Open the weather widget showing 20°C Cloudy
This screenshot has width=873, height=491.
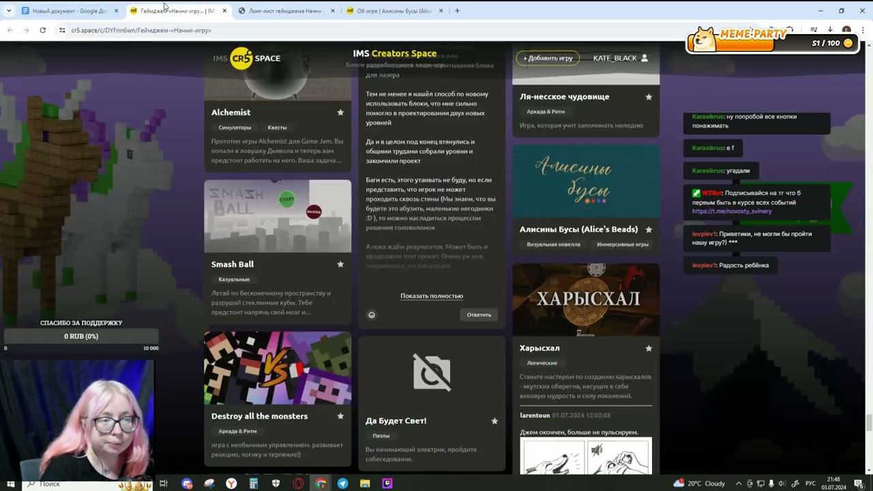tap(699, 483)
